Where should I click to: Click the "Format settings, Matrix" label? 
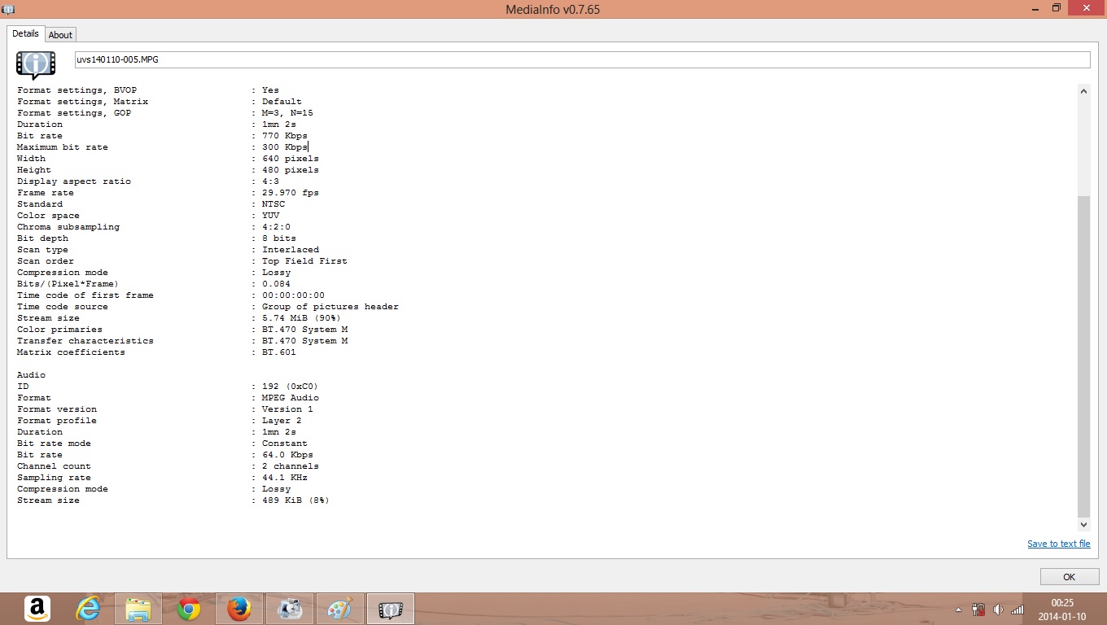[82, 102]
